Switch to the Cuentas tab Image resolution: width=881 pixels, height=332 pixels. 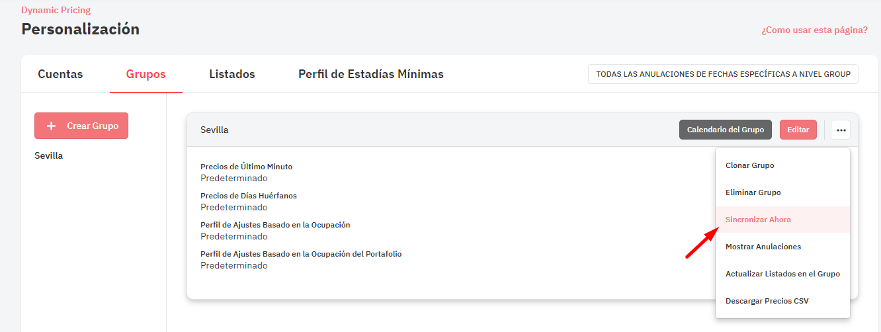tap(60, 74)
